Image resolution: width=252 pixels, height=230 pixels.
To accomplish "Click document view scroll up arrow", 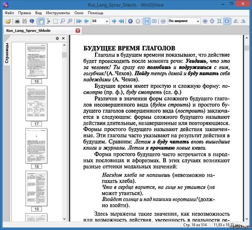I will click(x=247, y=38).
